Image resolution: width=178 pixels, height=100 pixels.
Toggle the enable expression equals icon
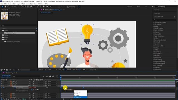click(32, 90)
